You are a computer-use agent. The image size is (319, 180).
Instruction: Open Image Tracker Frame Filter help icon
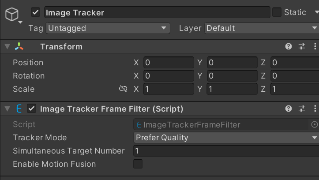[x=289, y=109]
